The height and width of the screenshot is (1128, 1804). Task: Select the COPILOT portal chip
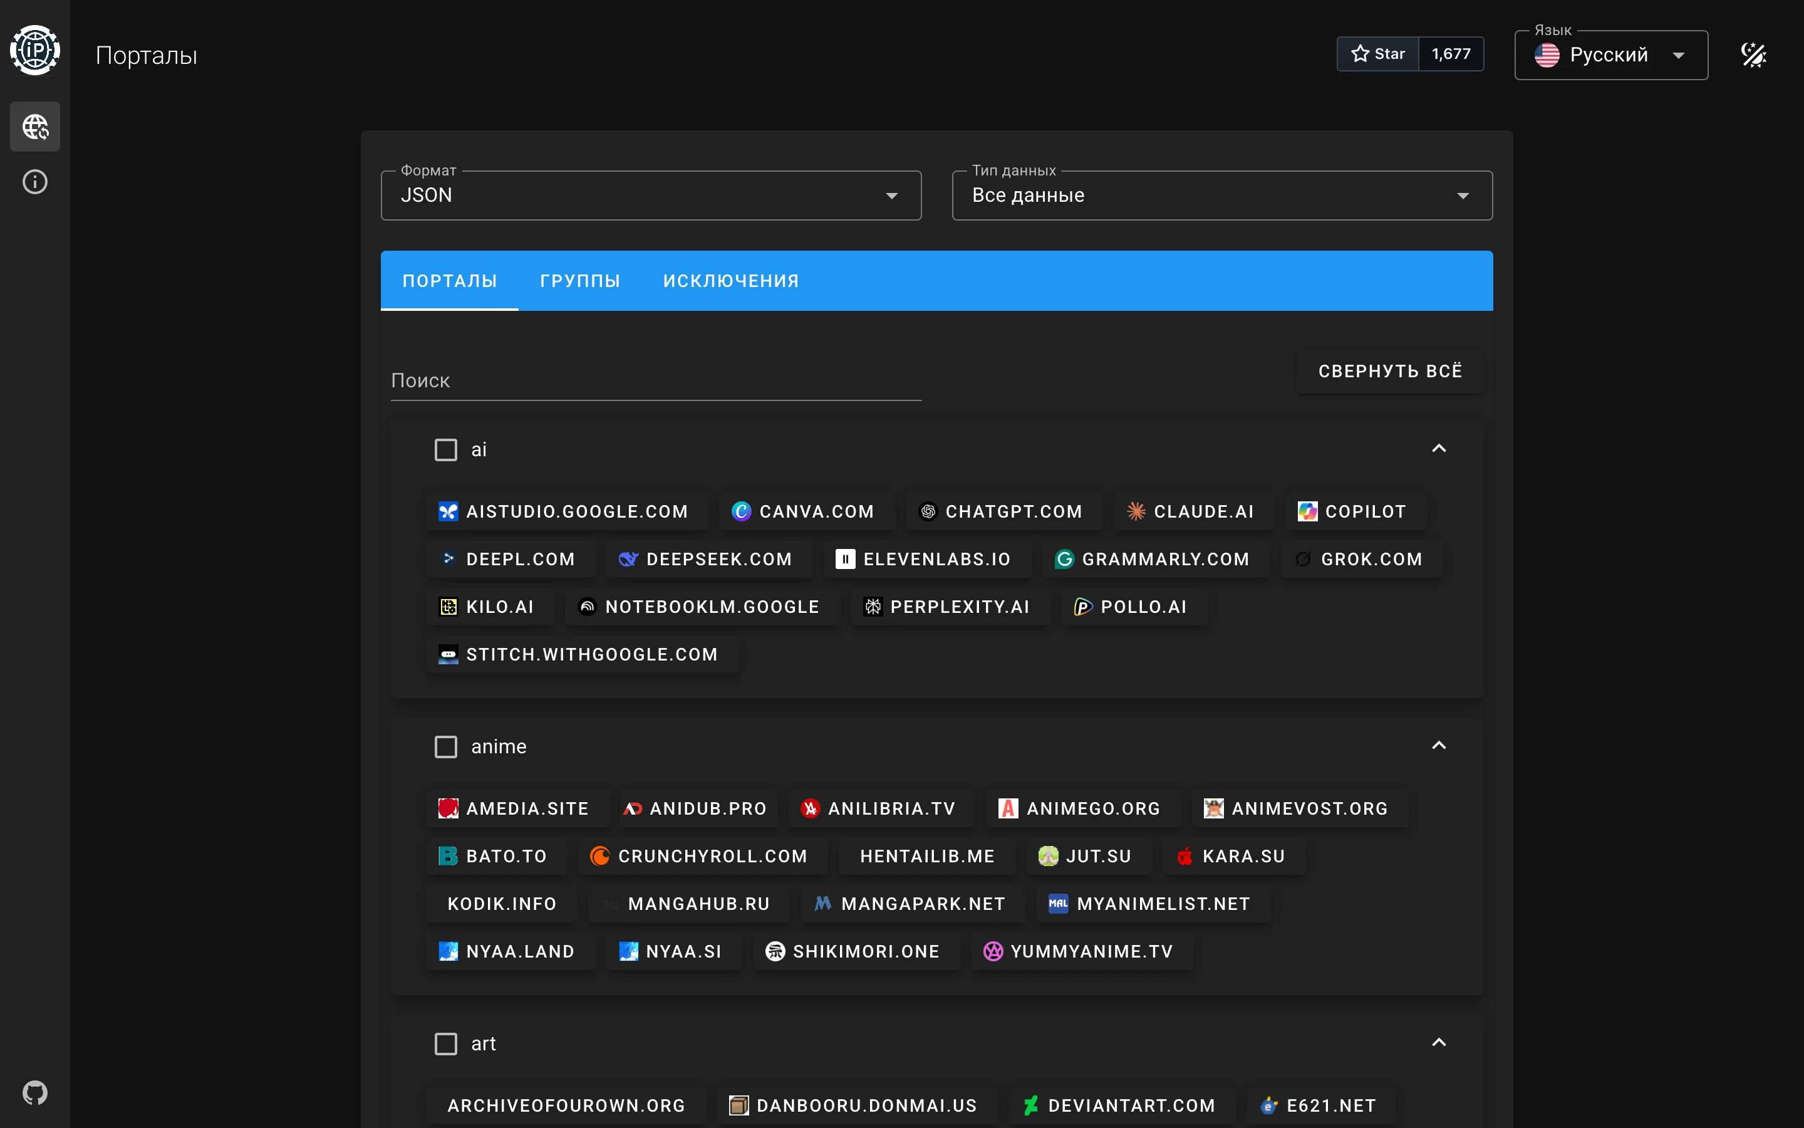pyautogui.click(x=1356, y=512)
